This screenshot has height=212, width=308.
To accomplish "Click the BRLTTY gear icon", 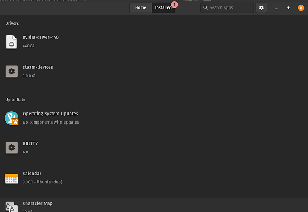I will point(12,148).
